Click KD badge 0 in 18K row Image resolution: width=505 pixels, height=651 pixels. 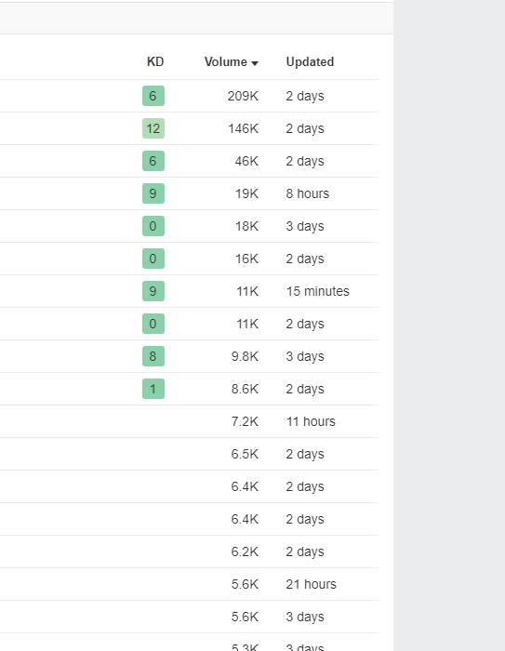point(153,226)
